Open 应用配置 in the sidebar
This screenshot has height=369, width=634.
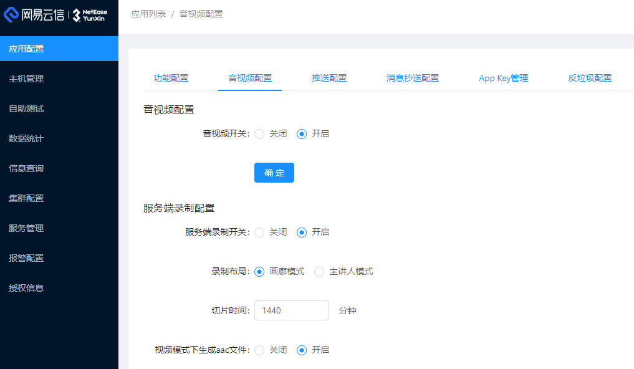[26, 49]
